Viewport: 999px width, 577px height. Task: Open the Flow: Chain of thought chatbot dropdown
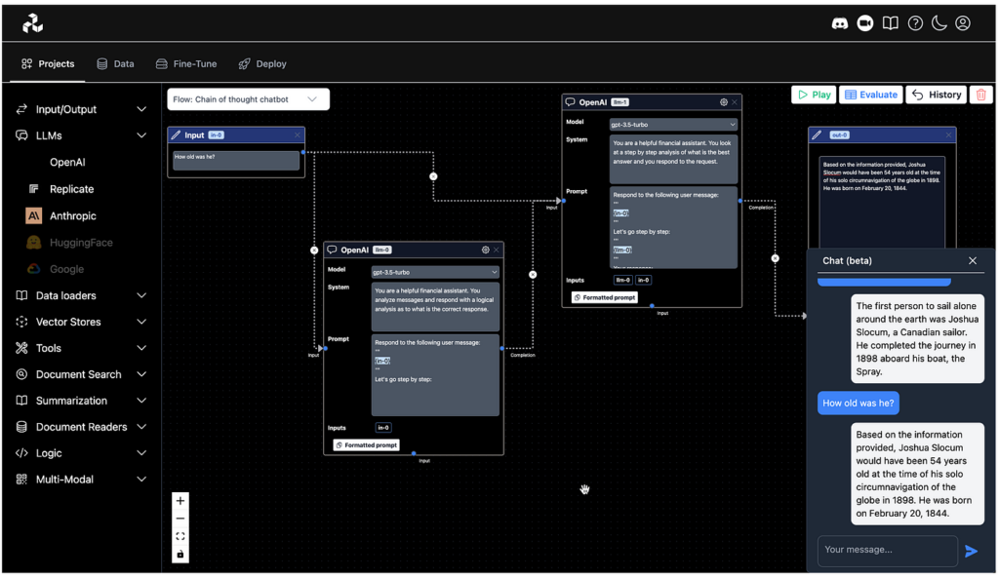click(248, 99)
